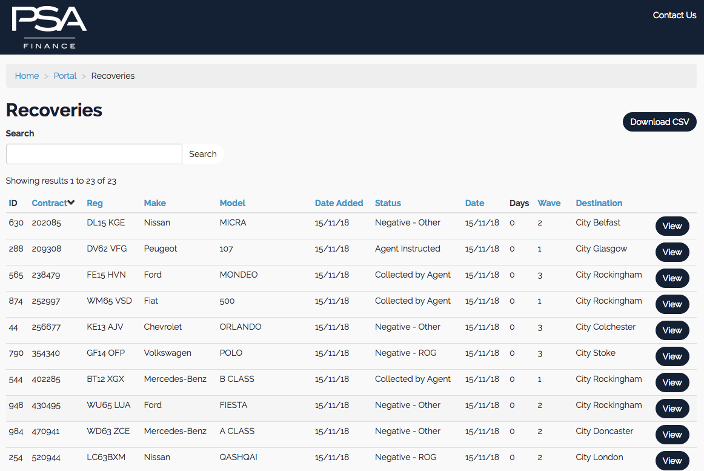The image size is (704, 471).
Task: Toggle the Contract sort arrow
Action: coord(71,202)
